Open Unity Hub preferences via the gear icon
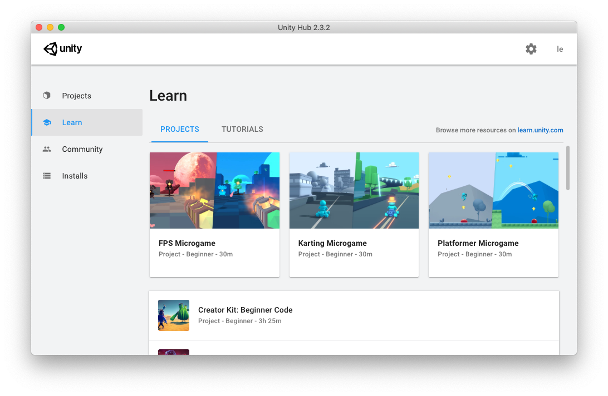This screenshot has width=608, height=396. tap(531, 49)
